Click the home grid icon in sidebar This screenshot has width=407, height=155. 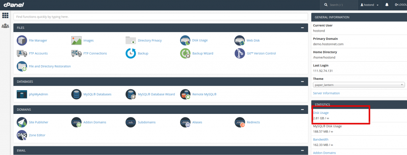[x=5, y=15]
